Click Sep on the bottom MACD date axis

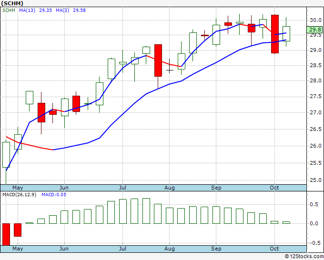[216, 249]
